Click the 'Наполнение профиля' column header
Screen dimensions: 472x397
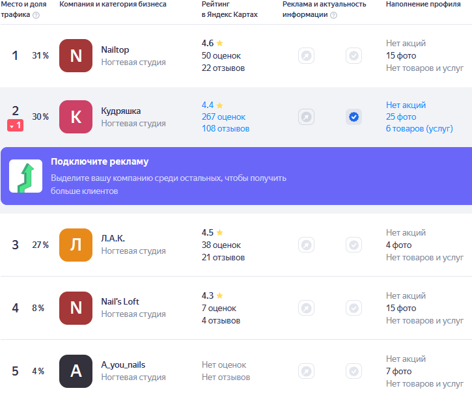pos(423,4)
